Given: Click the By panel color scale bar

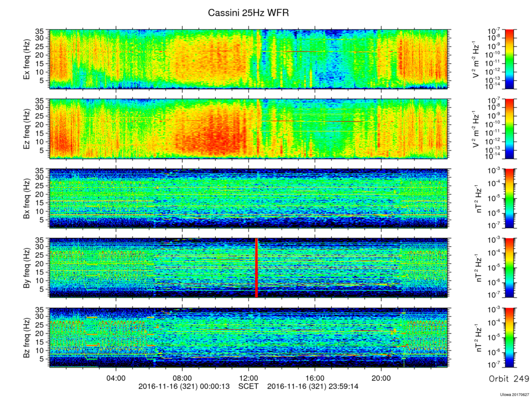Looking at the screenshot, I should pos(509,268).
